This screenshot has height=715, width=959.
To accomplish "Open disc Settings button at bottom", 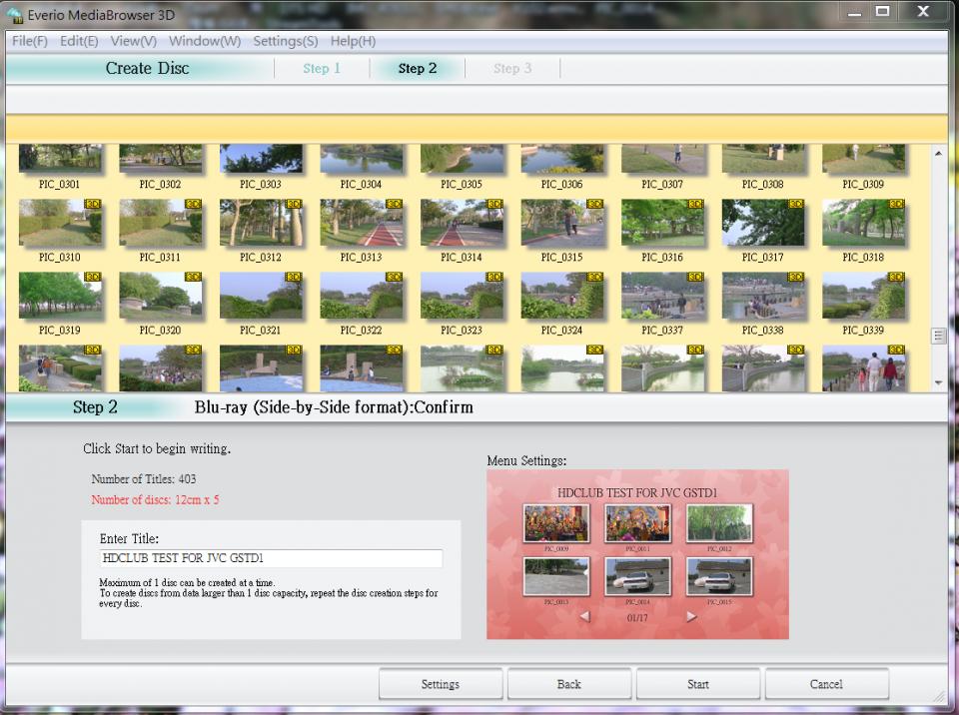I will coord(440,684).
